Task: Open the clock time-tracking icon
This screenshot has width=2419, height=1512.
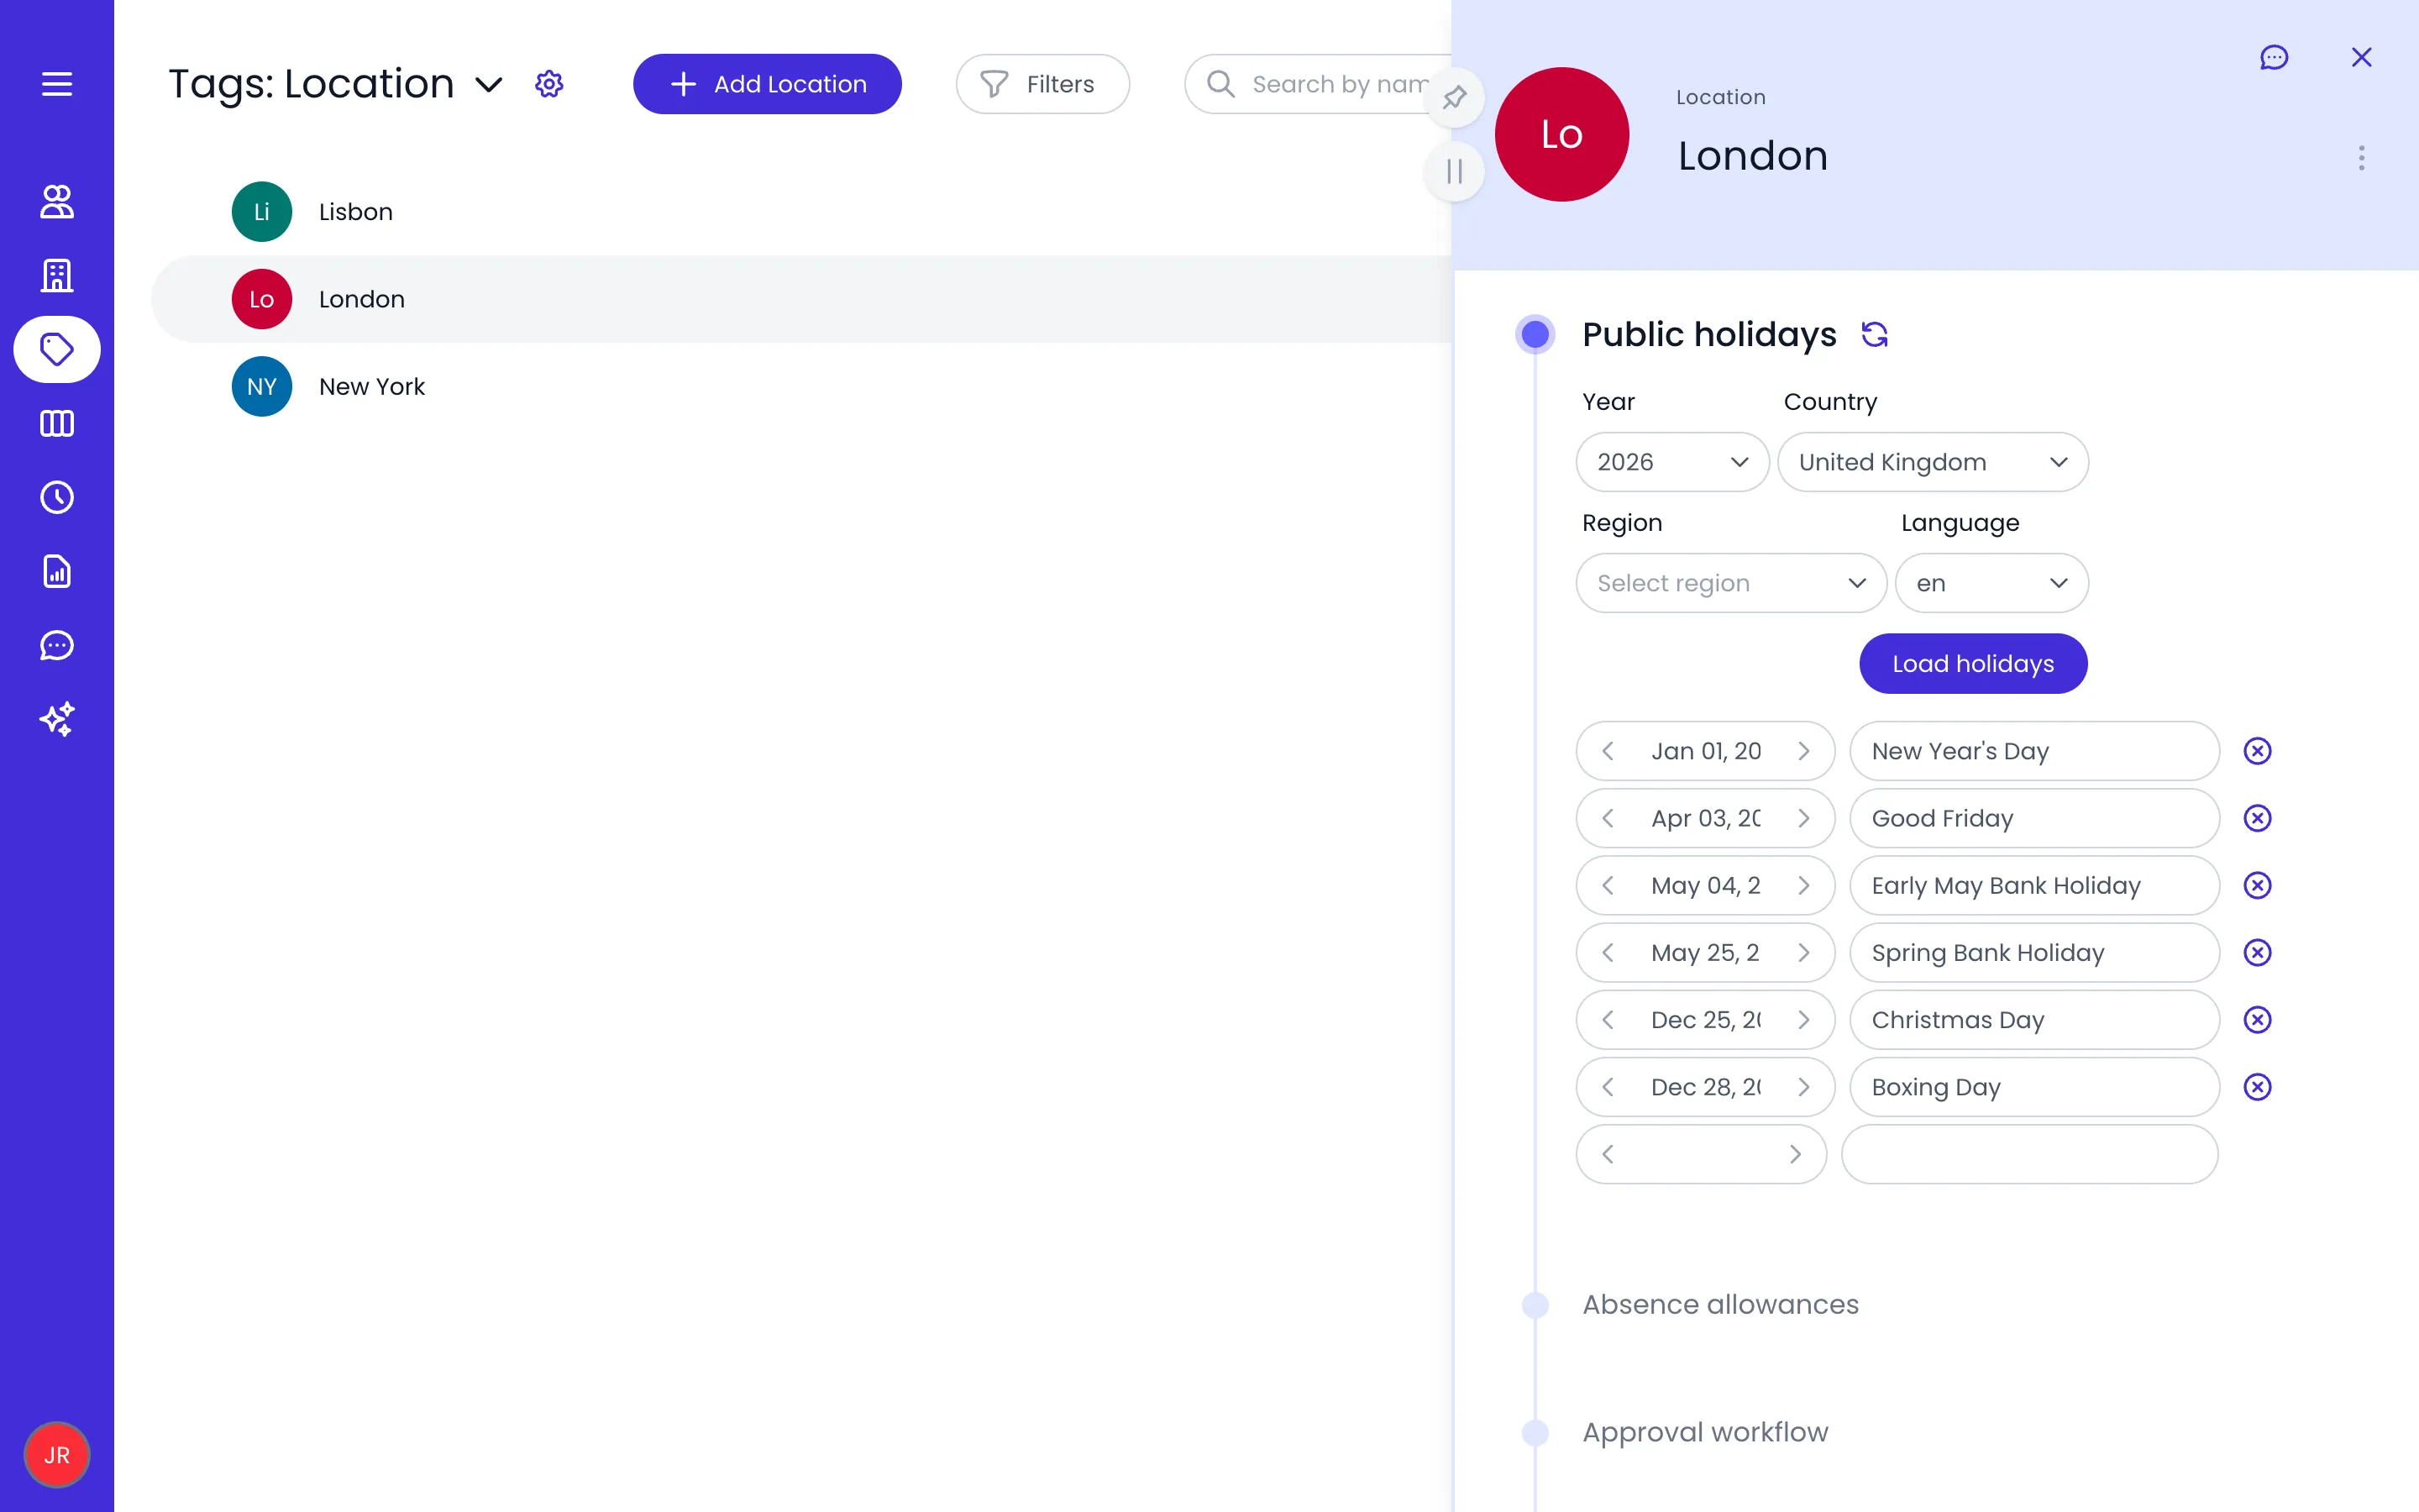Action: tap(57, 497)
